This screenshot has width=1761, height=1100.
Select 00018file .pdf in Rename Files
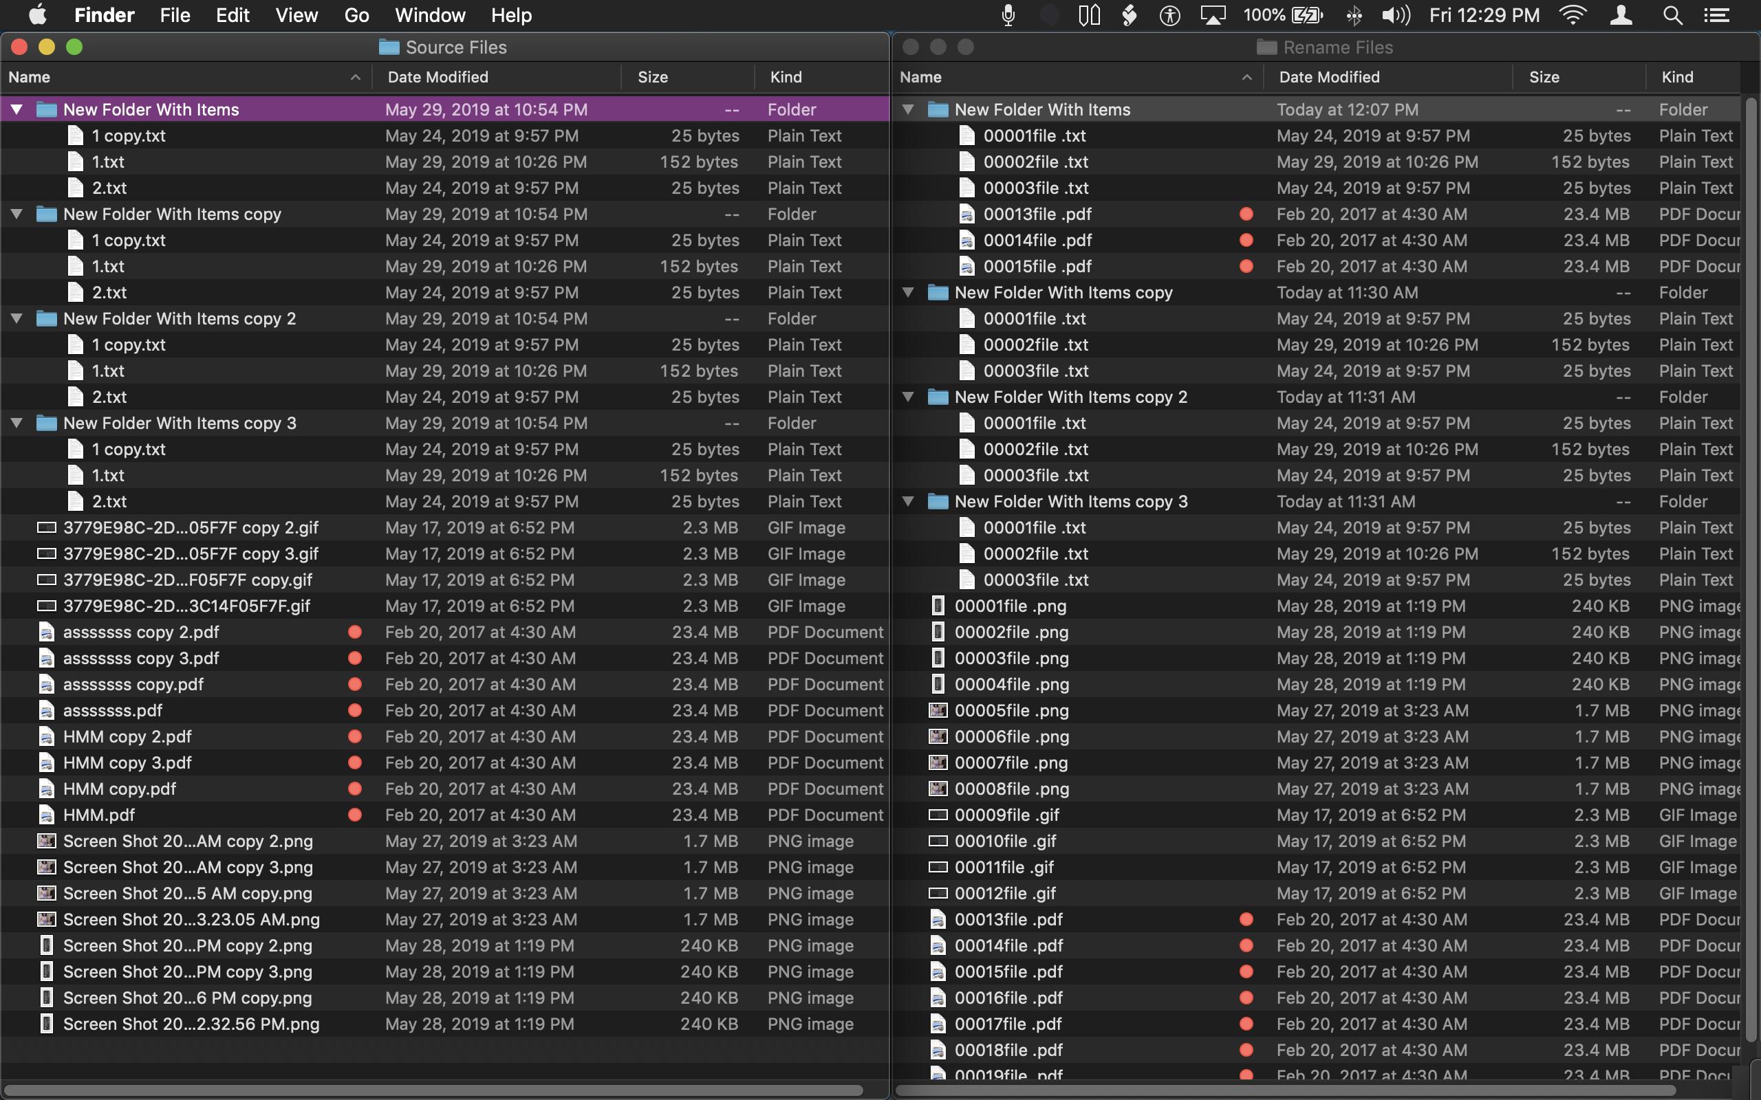(1317, 1050)
